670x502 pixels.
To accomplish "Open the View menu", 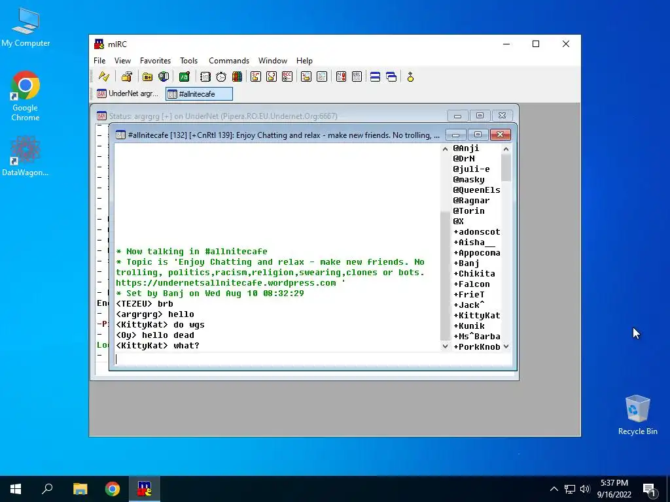I will (122, 61).
